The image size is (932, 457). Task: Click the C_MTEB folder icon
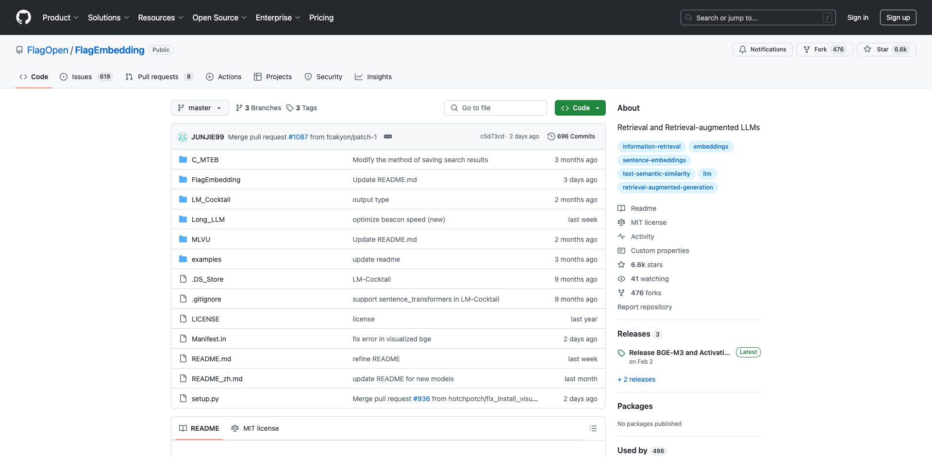click(183, 159)
